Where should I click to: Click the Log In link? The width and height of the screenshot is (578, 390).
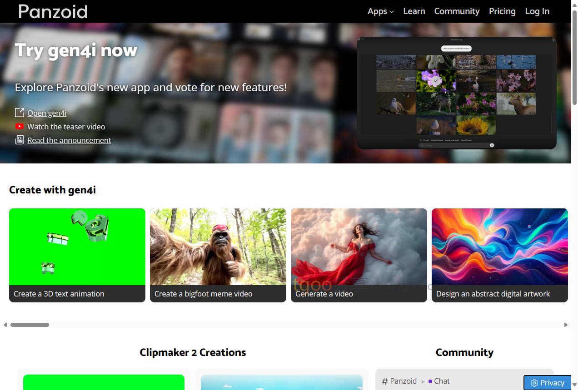click(x=537, y=11)
